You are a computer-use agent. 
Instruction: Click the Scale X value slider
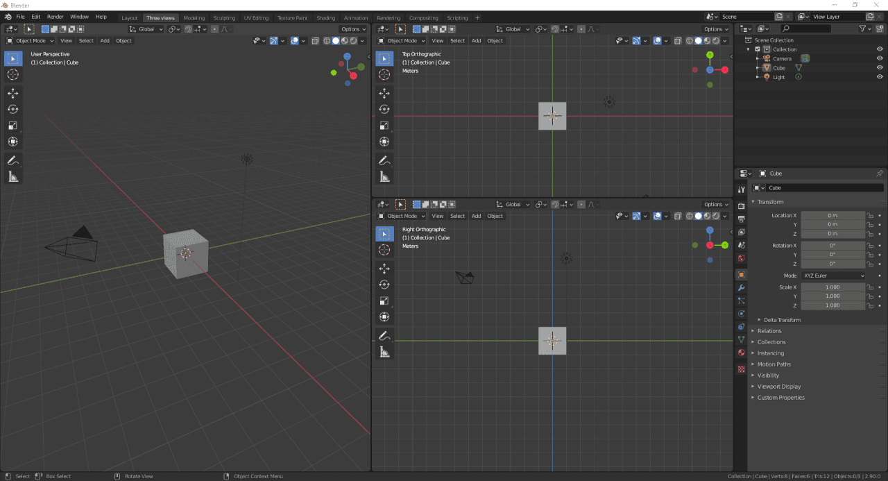pyautogui.click(x=834, y=287)
